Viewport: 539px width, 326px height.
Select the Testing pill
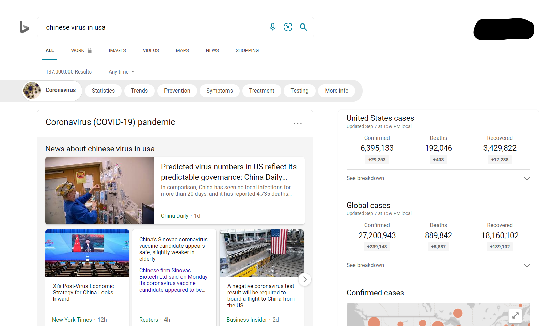click(300, 91)
